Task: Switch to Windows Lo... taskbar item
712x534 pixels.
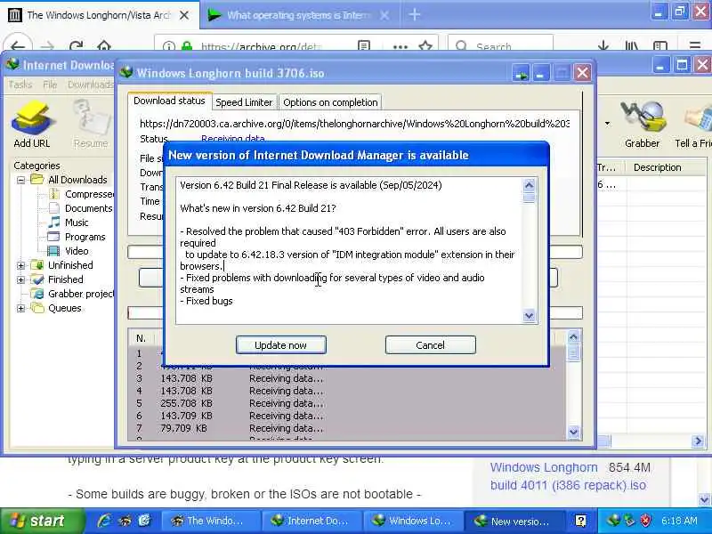Action: point(412,521)
